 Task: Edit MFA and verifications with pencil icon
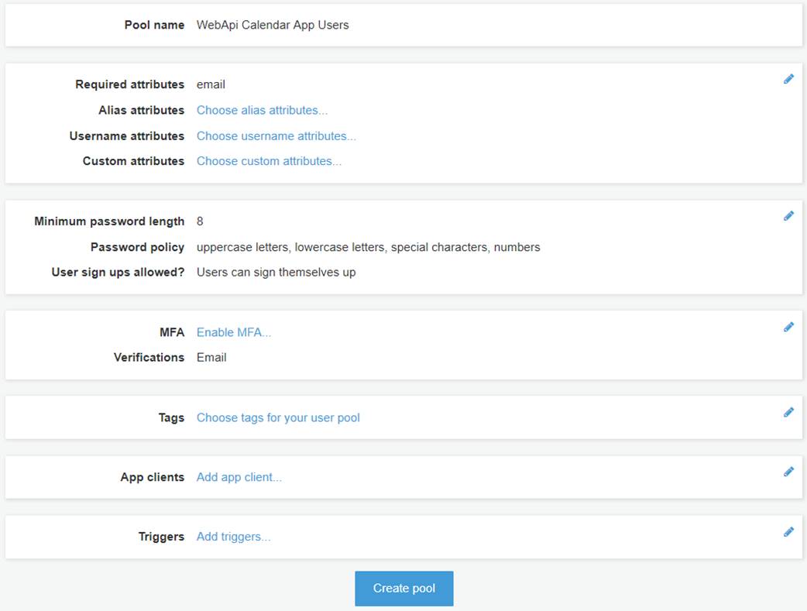(x=788, y=327)
